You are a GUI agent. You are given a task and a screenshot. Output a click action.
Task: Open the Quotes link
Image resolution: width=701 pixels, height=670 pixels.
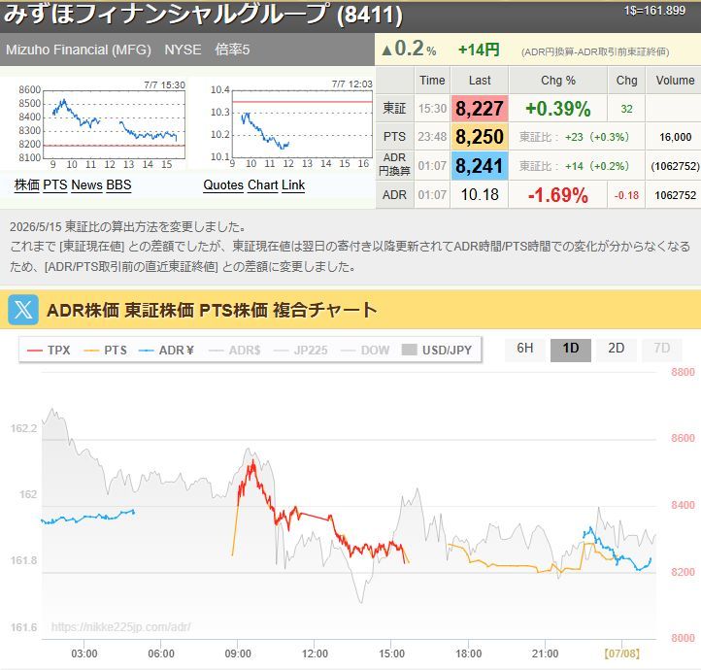[223, 185]
